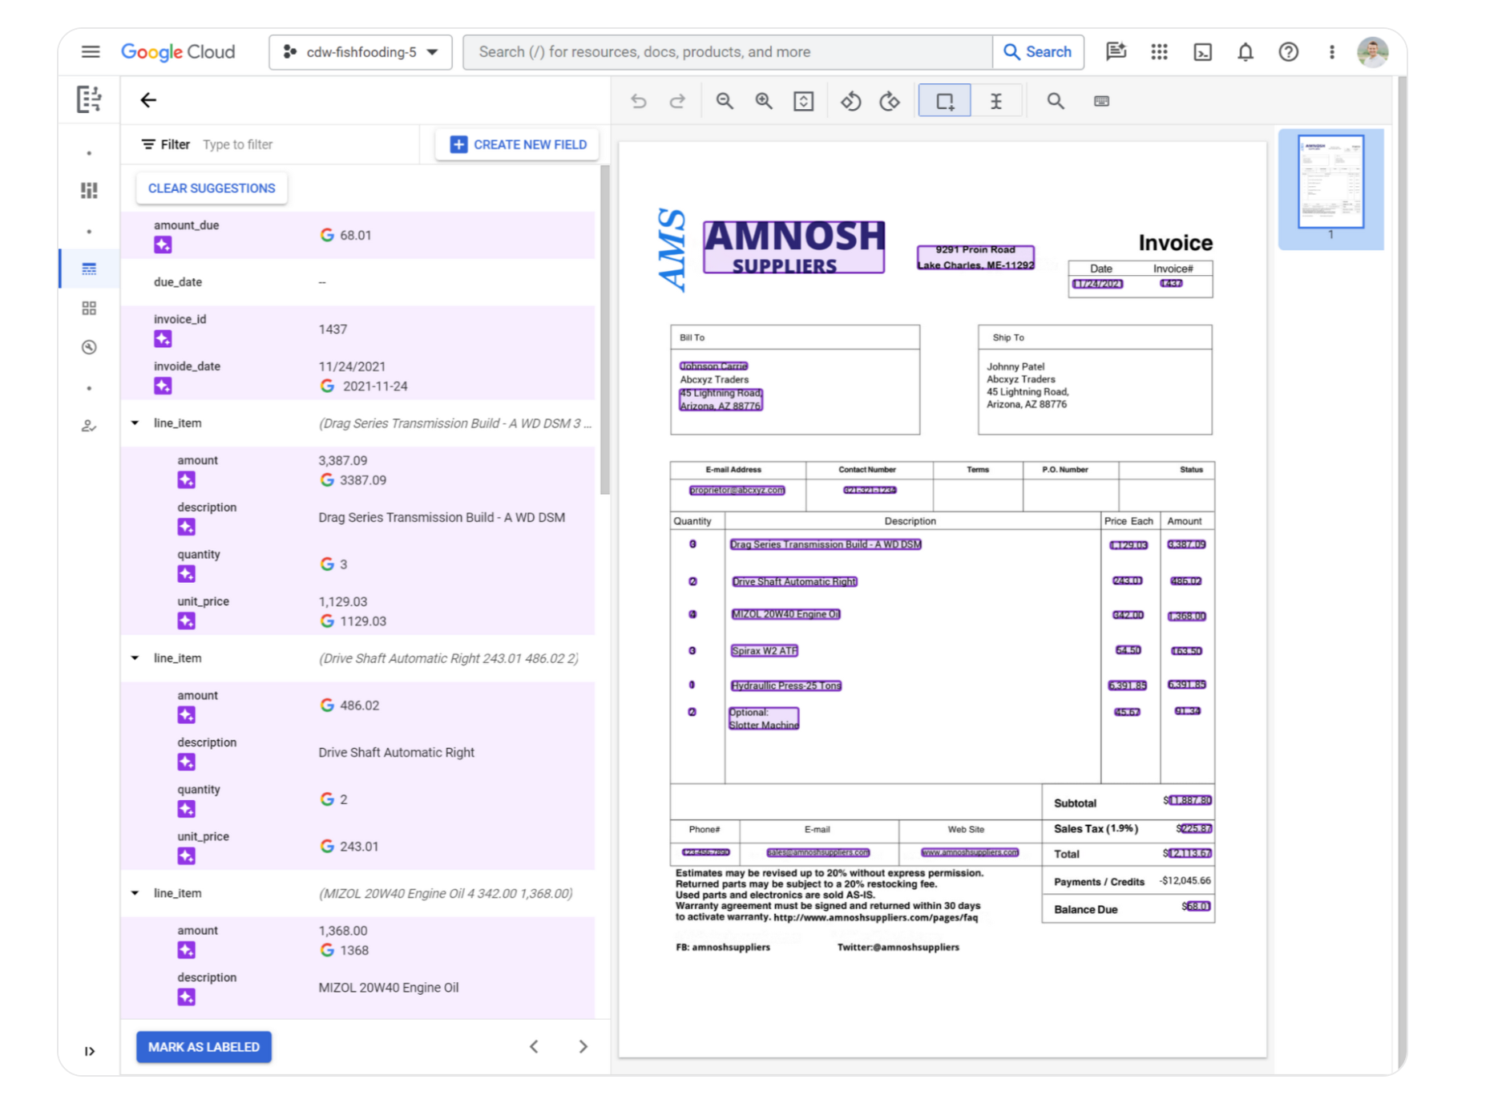The height and width of the screenshot is (1108, 1510).
Task: Open the user account avatar
Action: tap(1372, 52)
